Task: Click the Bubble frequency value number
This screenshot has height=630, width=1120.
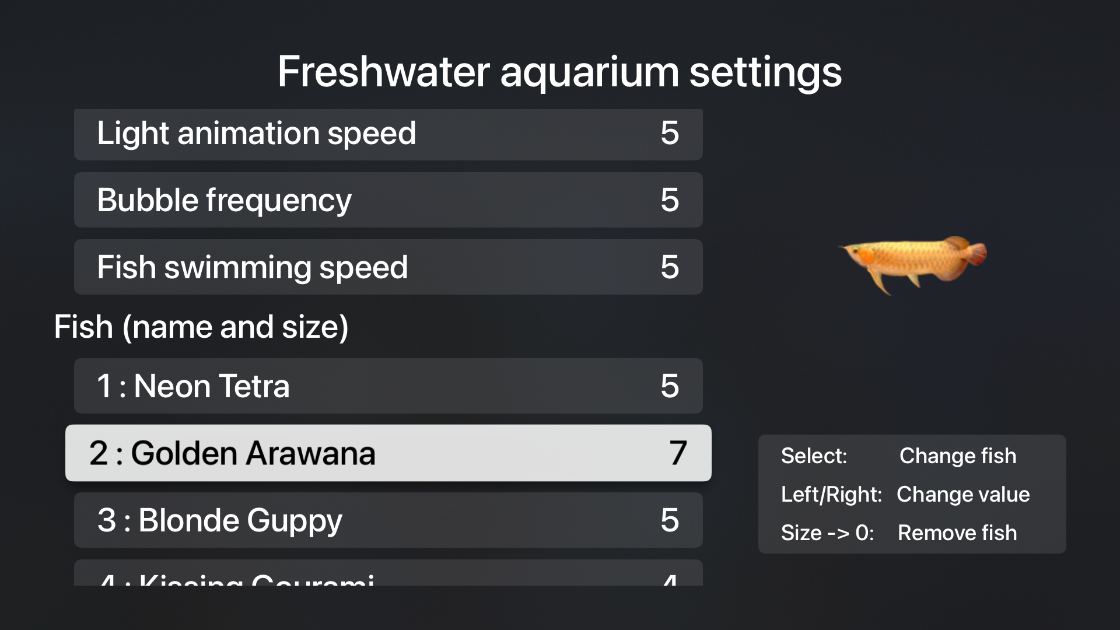Action: [670, 200]
